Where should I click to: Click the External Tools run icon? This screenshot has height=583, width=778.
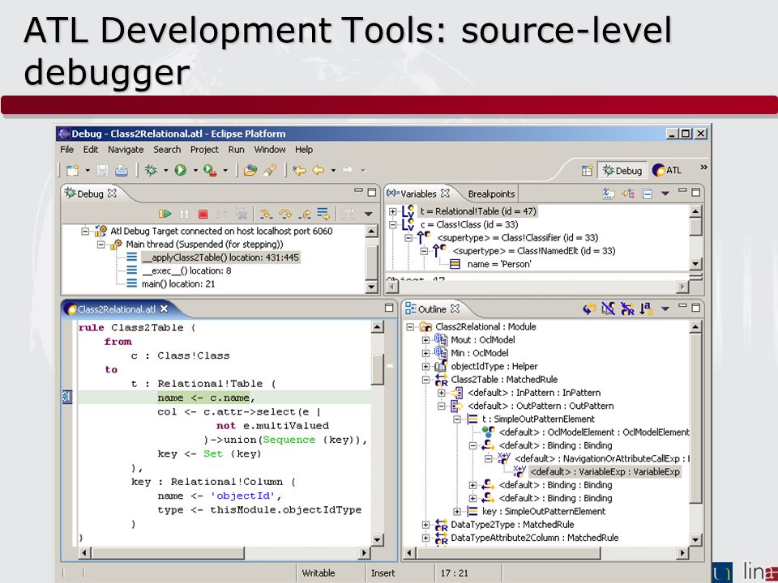coord(211,171)
